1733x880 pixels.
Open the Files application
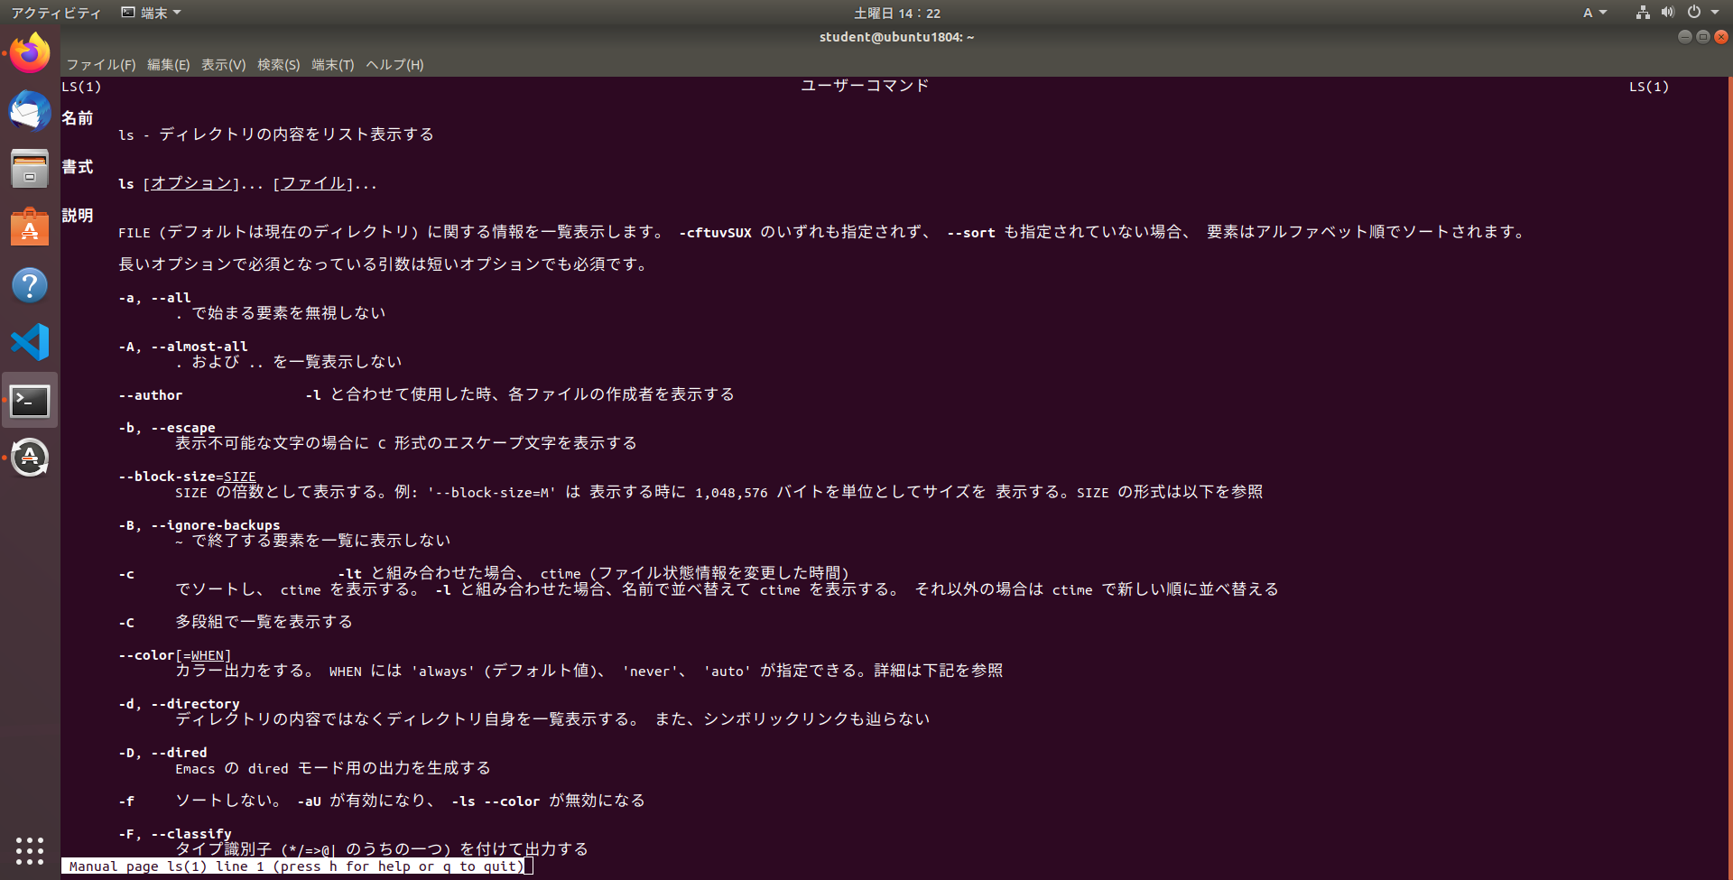tap(30, 168)
